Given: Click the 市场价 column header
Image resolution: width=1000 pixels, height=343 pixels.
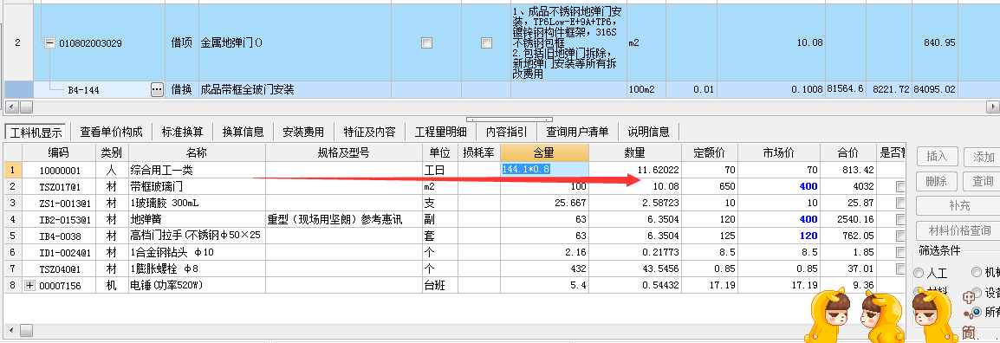Looking at the screenshot, I should 779,153.
